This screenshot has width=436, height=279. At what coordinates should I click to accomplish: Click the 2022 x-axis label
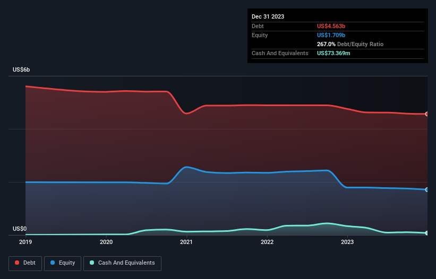(267, 242)
